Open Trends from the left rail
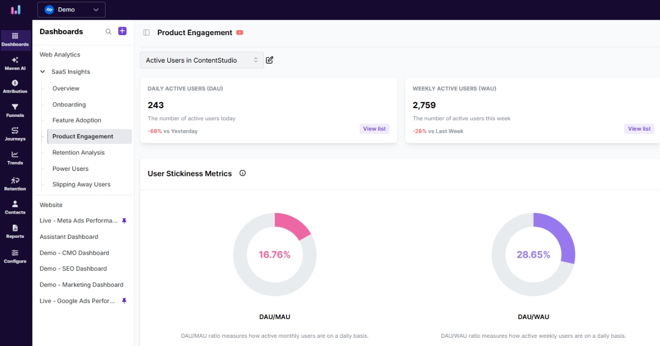This screenshot has width=660, height=346. pyautogui.click(x=15, y=158)
